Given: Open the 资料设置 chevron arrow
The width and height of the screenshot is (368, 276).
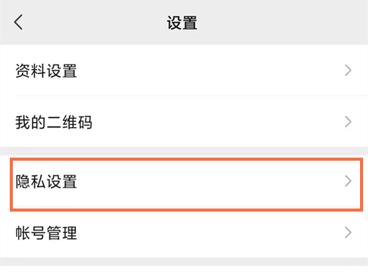Looking at the screenshot, I should (x=348, y=71).
